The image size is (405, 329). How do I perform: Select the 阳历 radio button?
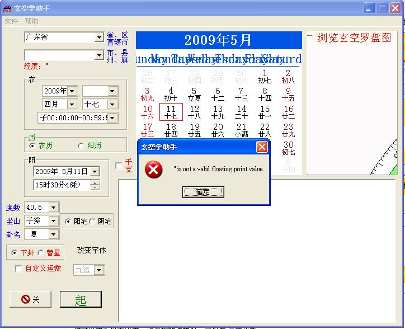pyautogui.click(x=81, y=145)
